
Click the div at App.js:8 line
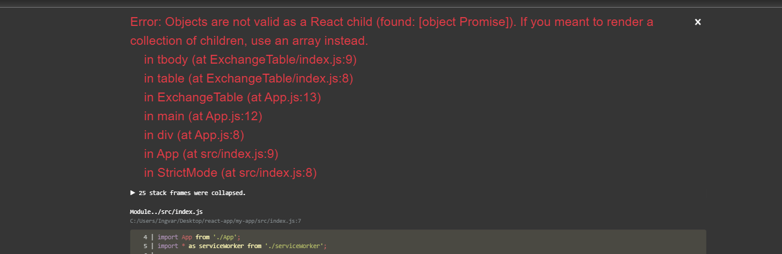click(x=193, y=135)
